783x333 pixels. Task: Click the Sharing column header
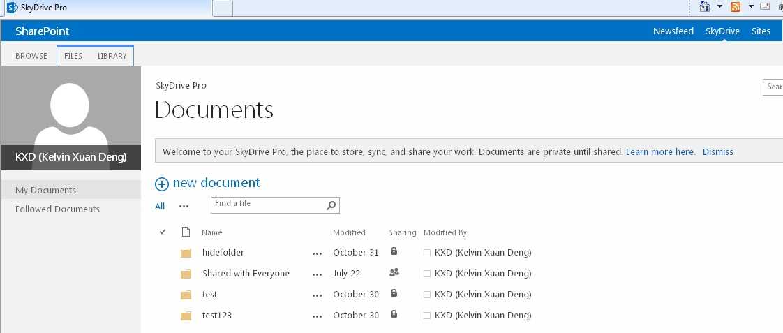(403, 232)
